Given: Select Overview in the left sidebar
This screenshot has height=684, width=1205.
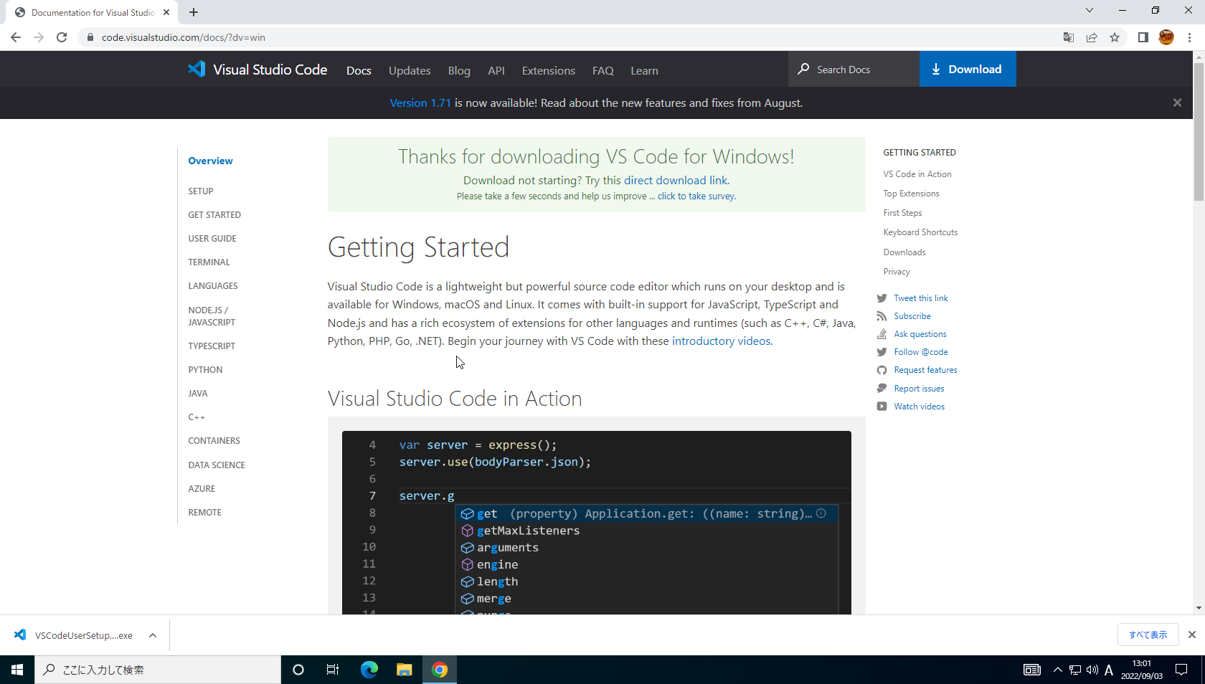Looking at the screenshot, I should point(210,161).
